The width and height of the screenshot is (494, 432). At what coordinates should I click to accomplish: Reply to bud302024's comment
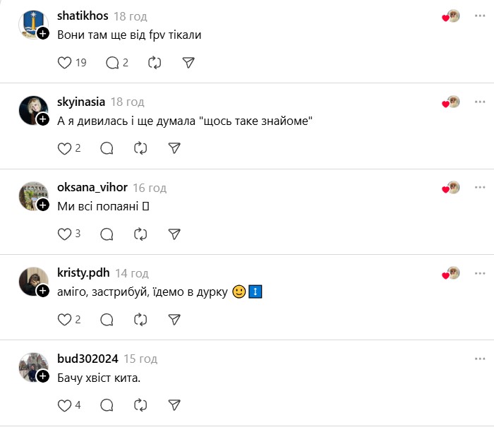[107, 405]
